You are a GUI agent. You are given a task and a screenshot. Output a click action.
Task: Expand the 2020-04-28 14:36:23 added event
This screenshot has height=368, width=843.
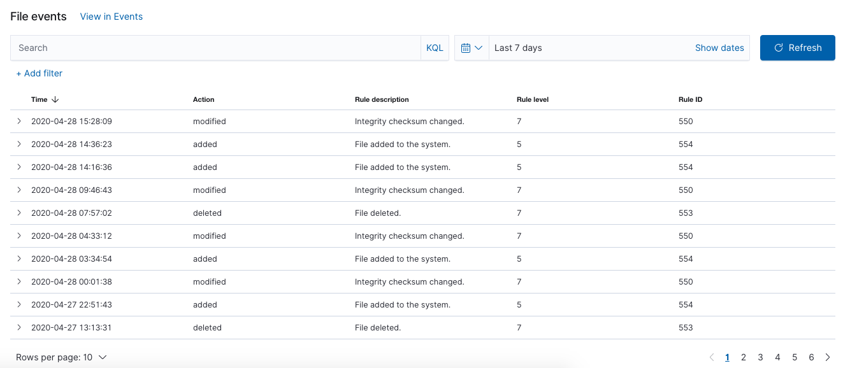pos(19,144)
